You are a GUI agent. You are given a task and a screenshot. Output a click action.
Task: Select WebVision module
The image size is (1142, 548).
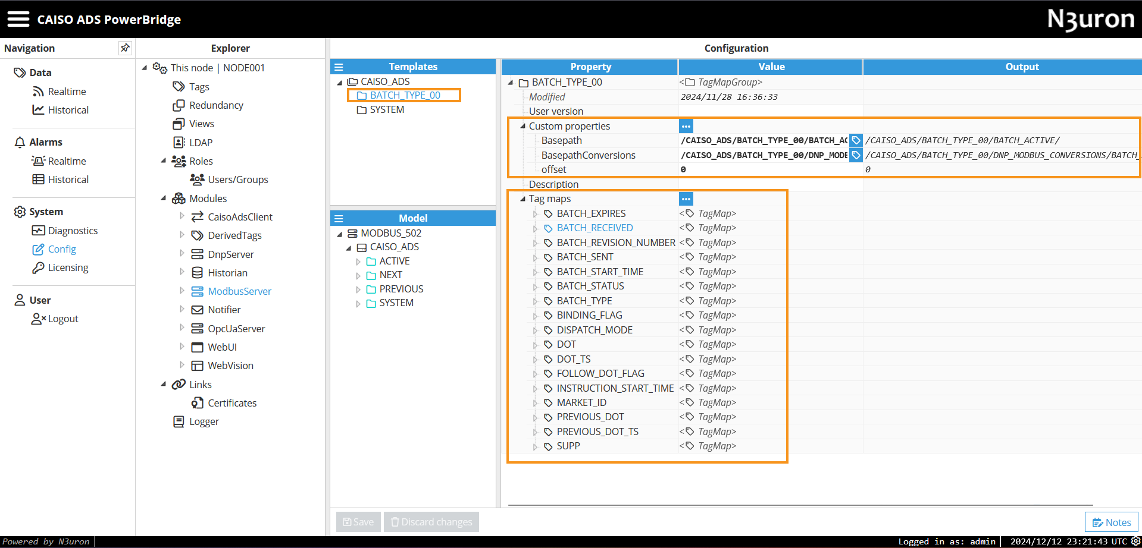(223, 366)
